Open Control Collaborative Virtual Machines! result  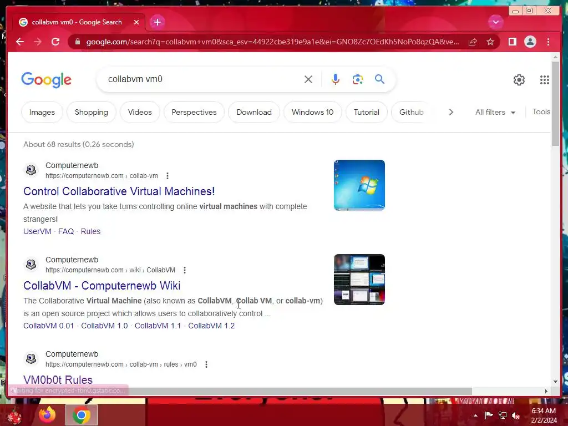[119, 191]
